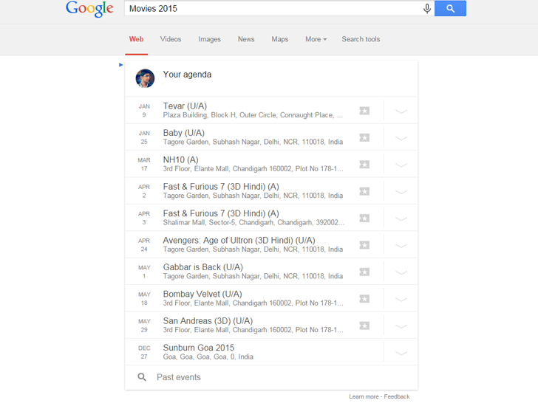Switch to the Images tab

(209, 39)
